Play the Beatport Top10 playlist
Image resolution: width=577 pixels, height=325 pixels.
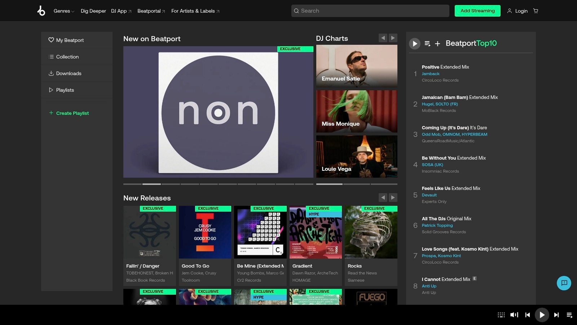pyautogui.click(x=414, y=44)
